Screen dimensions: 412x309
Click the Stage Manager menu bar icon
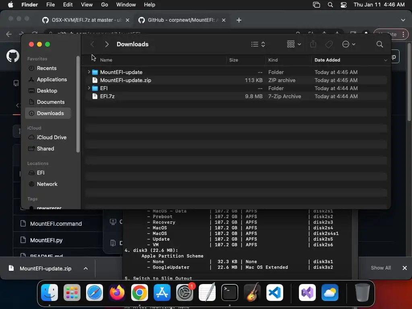(316, 5)
